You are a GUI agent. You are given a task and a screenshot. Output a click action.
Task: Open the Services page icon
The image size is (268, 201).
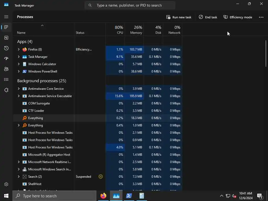[x=6, y=90]
